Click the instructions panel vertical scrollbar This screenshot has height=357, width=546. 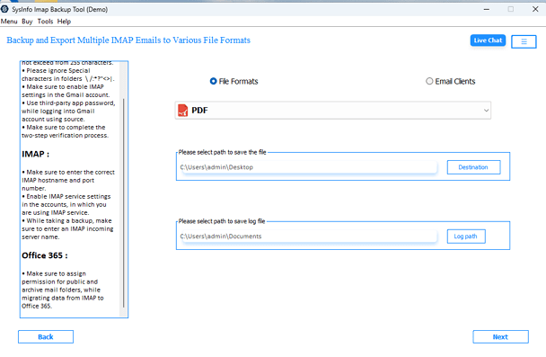[x=124, y=202]
